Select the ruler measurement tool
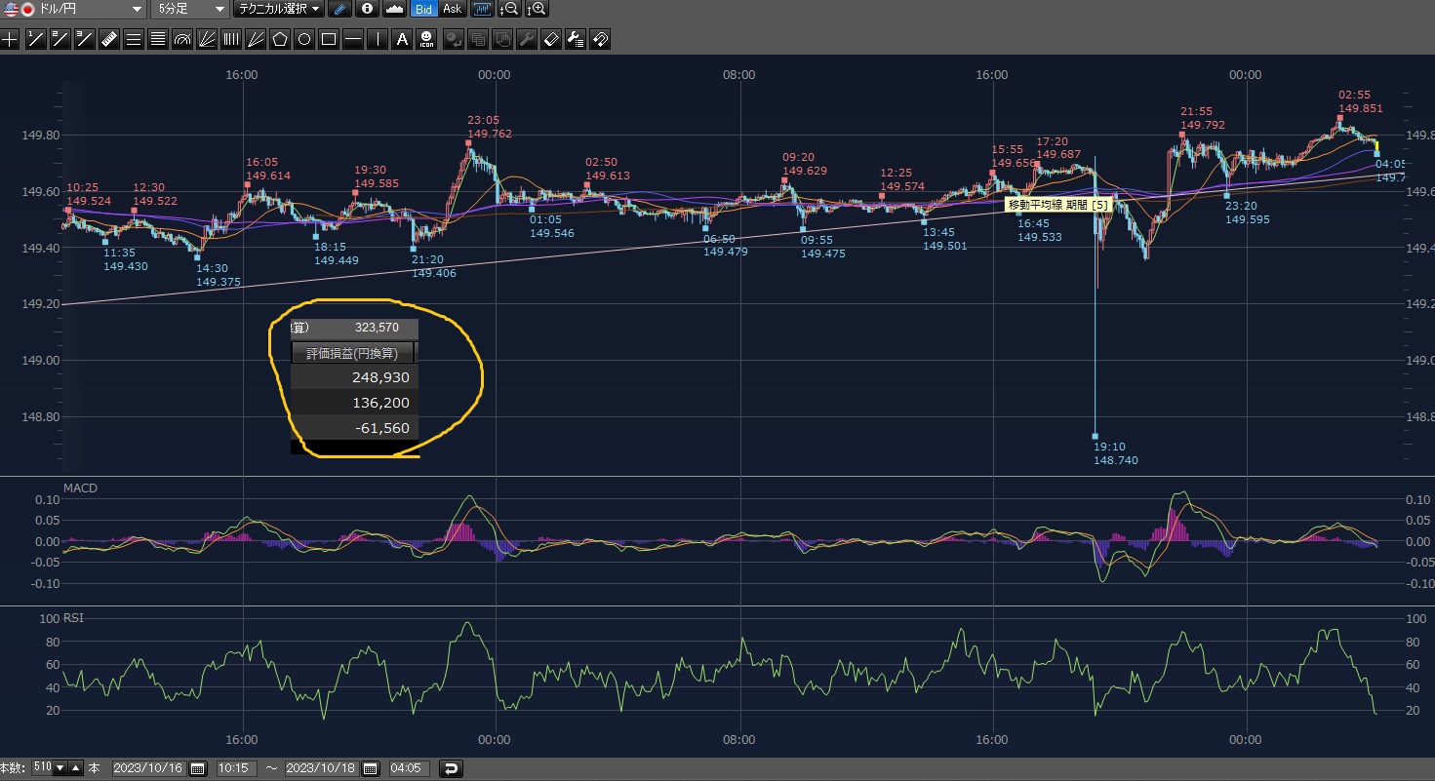Screen dimensions: 1435x781 click(x=108, y=40)
